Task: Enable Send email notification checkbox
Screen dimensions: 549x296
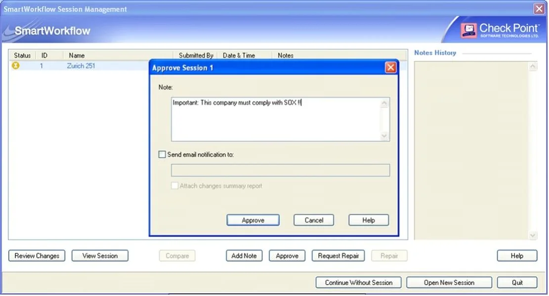Action: tap(162, 154)
